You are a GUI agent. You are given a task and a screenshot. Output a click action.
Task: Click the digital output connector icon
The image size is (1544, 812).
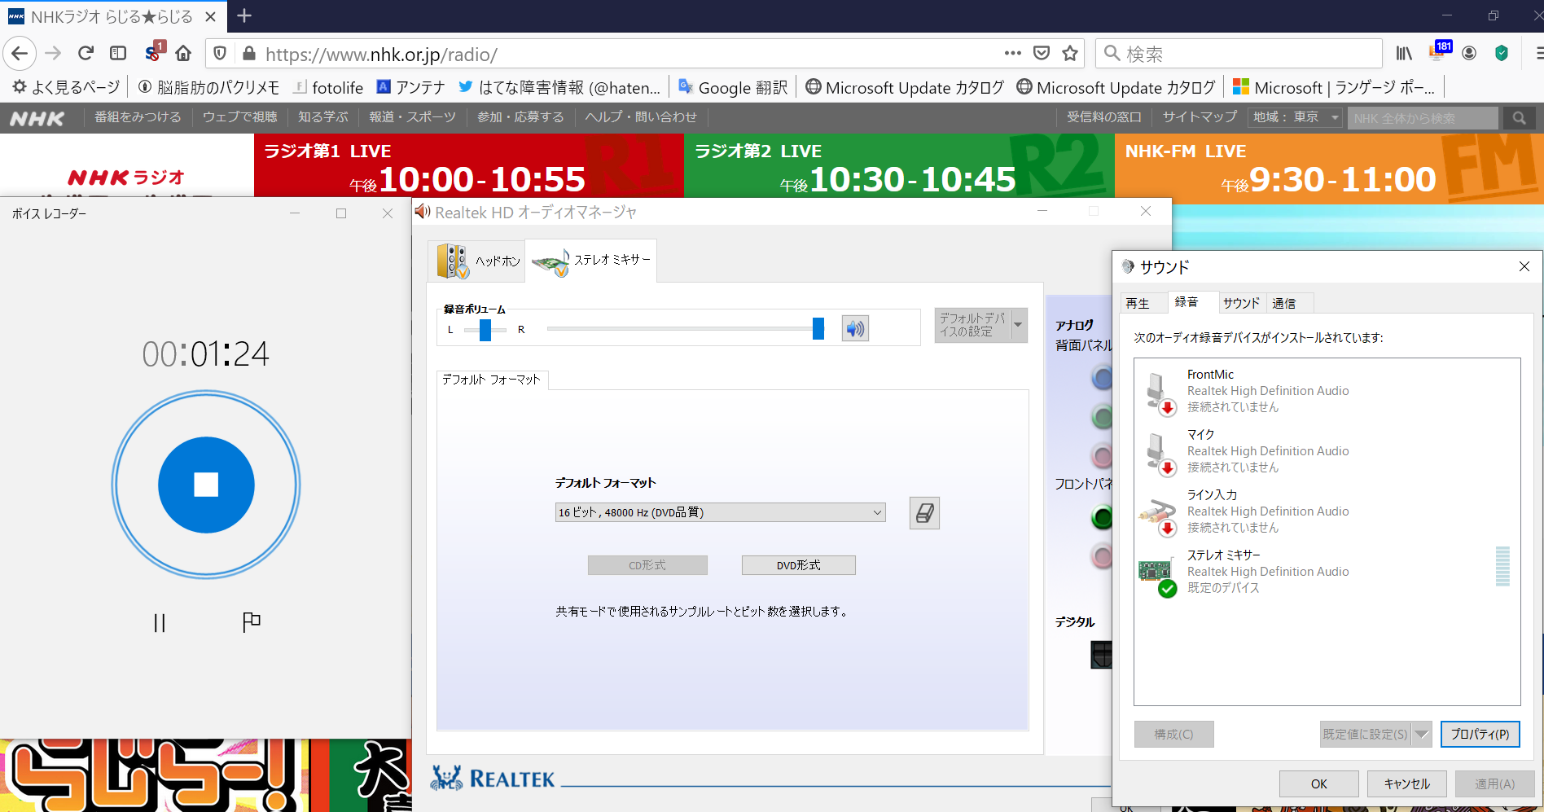coord(1101,655)
